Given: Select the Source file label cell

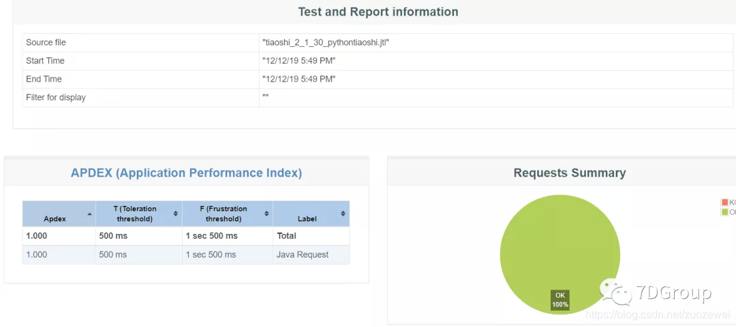Looking at the screenshot, I should (x=141, y=43).
